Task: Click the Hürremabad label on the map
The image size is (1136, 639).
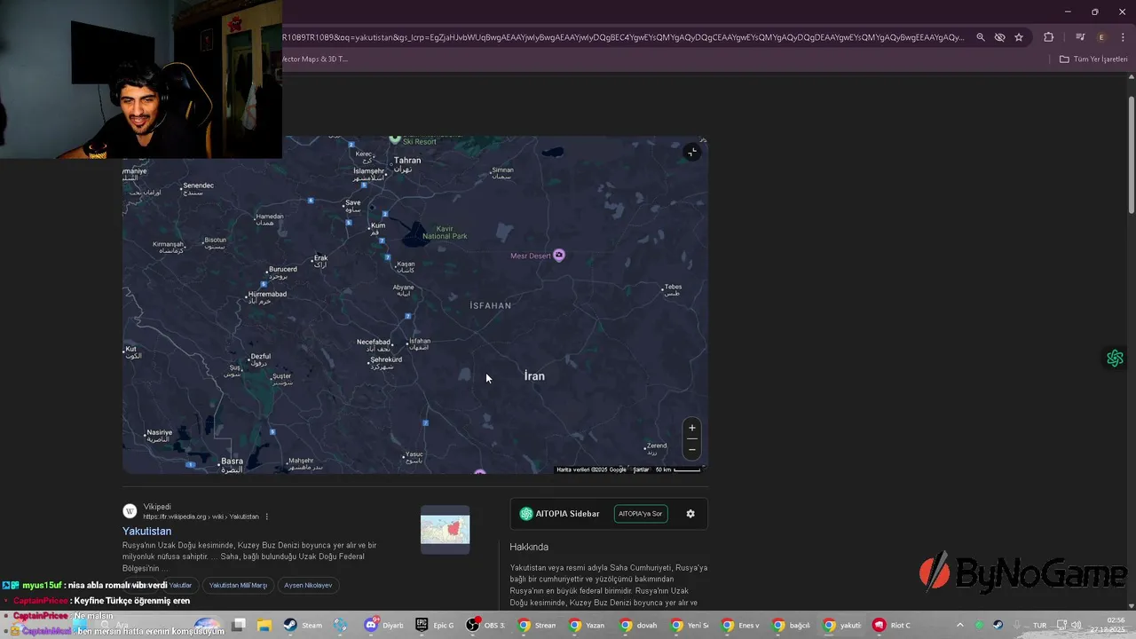Action: [x=267, y=295]
